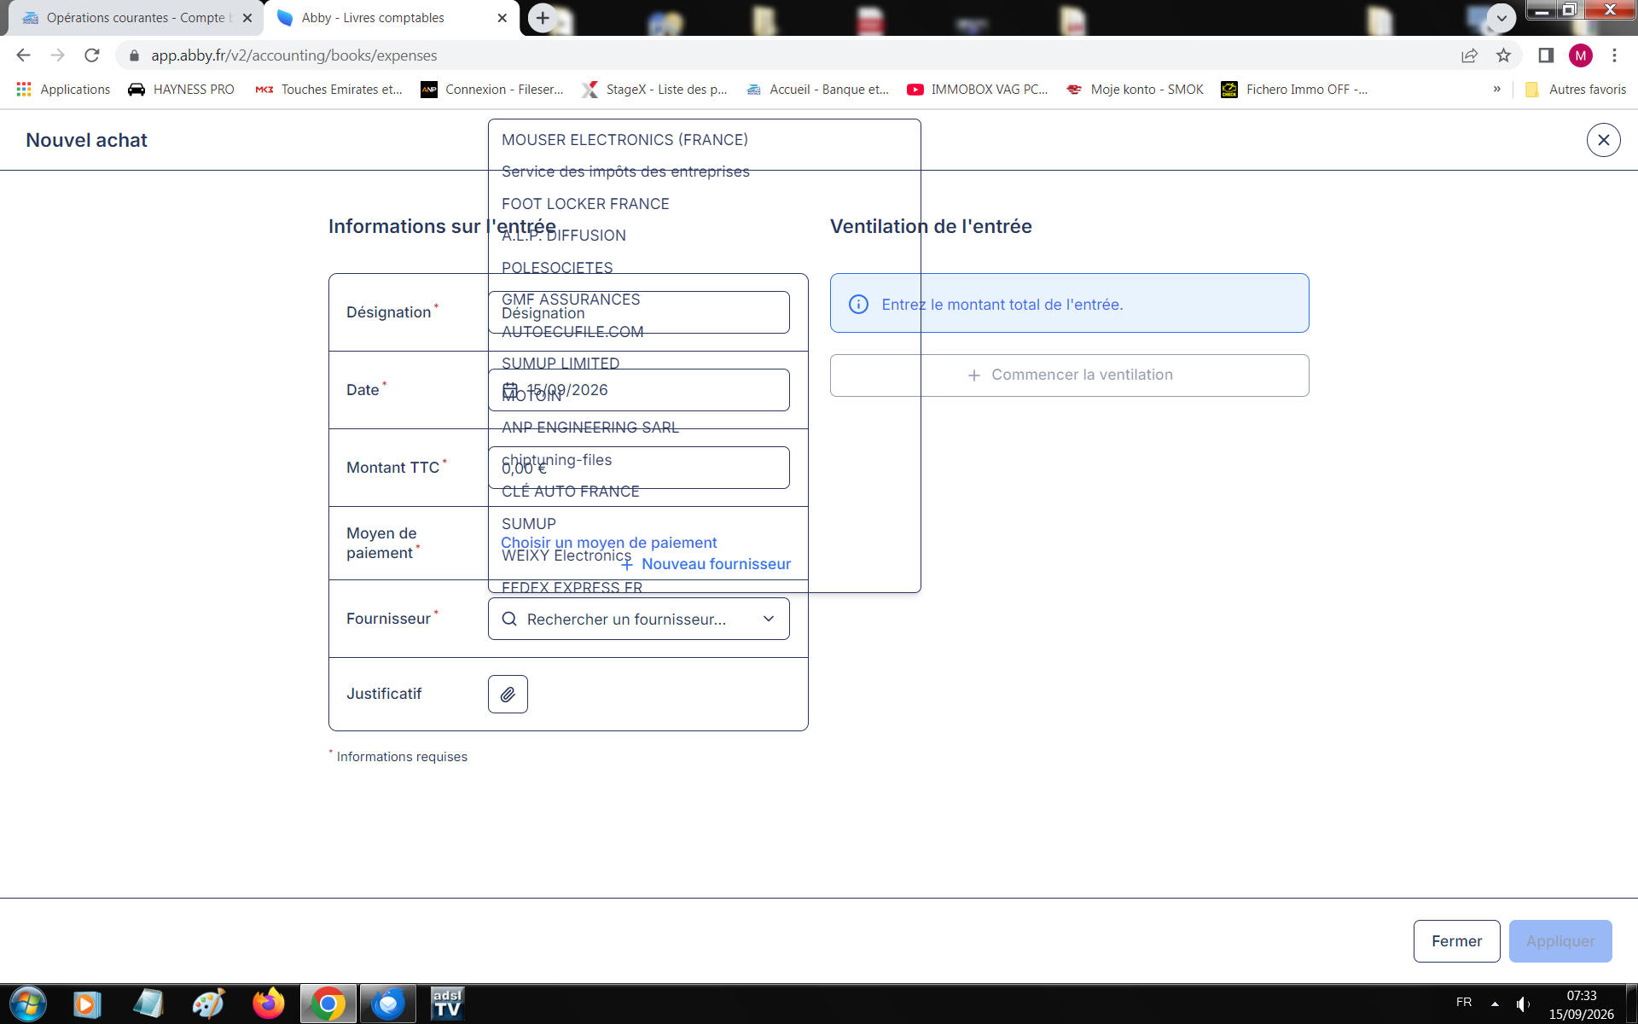This screenshot has height=1024, width=1638.
Task: Launch Firefox from the taskbar
Action: pos(269,1004)
